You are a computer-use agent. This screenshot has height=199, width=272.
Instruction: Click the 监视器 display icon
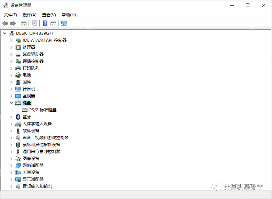[x=18, y=96]
